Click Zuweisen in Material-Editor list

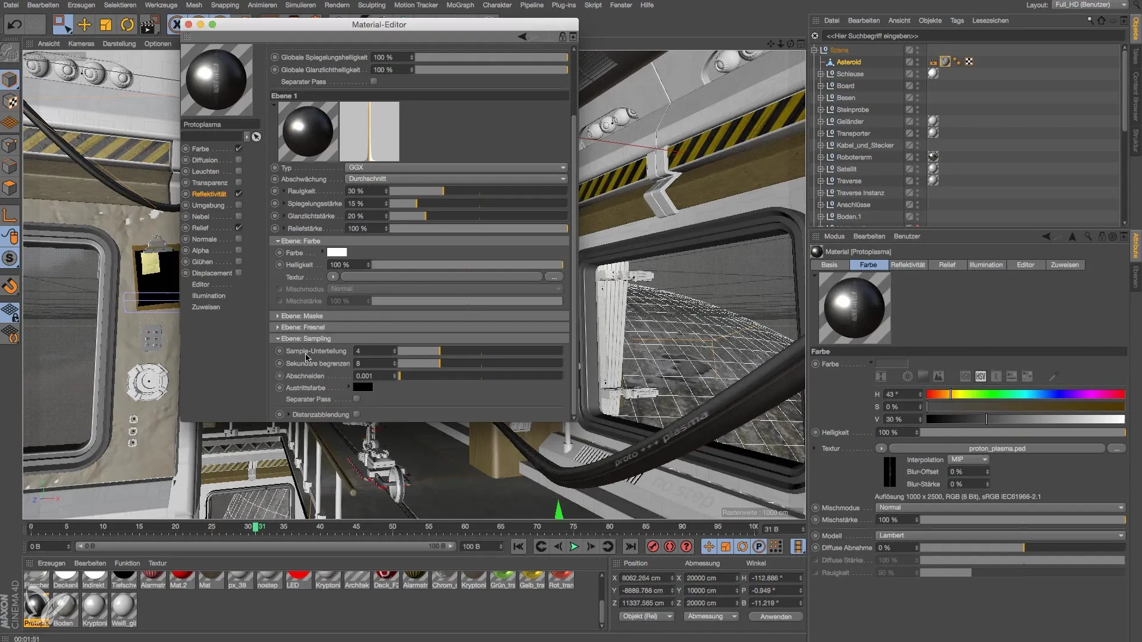[206, 307]
